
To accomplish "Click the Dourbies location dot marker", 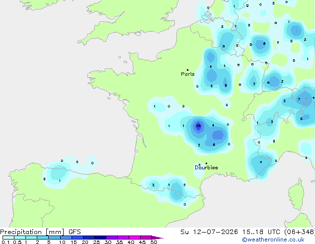I will click(206, 163).
